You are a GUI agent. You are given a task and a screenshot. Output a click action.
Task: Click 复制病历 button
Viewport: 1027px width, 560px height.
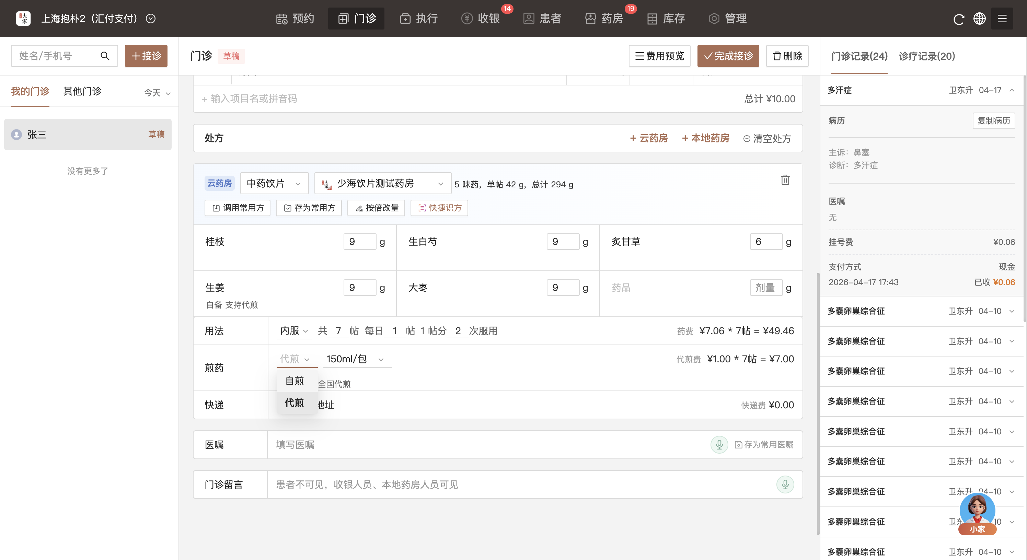tap(993, 121)
